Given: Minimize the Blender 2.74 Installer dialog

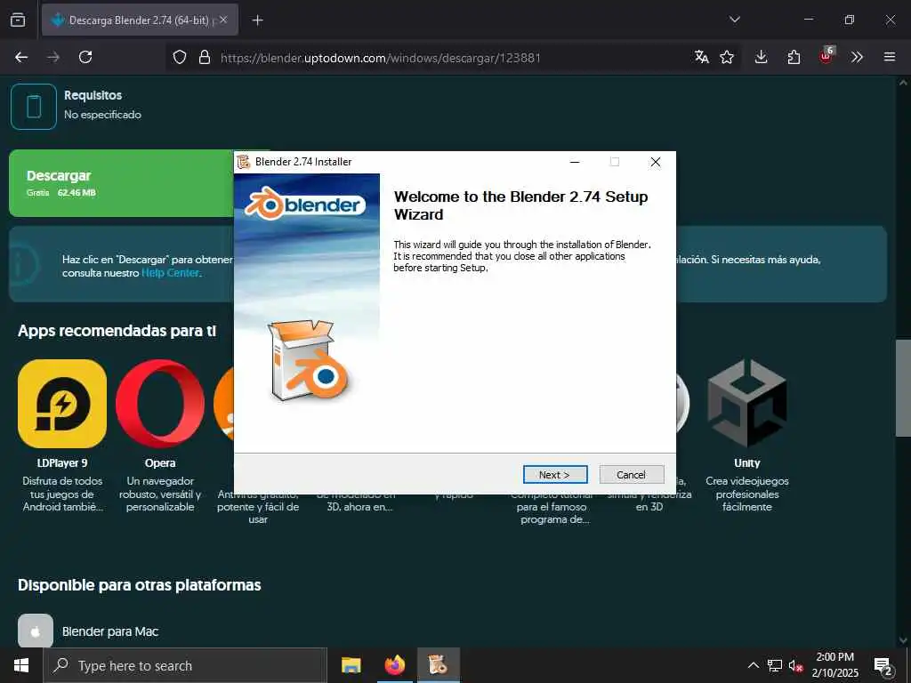Looking at the screenshot, I should 575,162.
